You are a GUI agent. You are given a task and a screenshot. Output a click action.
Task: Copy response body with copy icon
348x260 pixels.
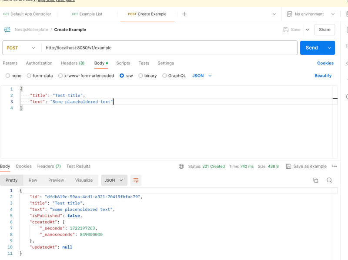[315, 180]
